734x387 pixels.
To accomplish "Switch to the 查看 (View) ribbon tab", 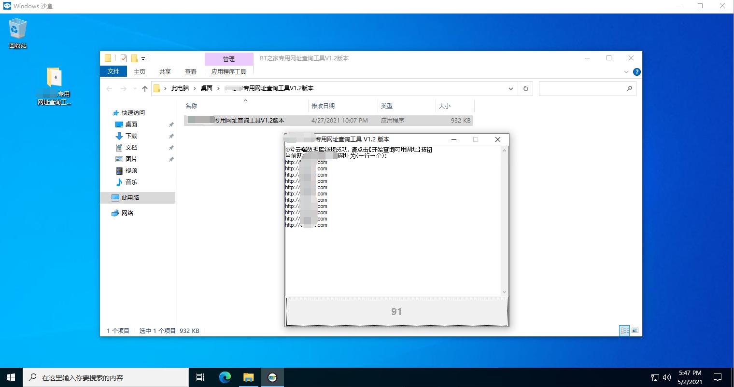I will pos(190,71).
